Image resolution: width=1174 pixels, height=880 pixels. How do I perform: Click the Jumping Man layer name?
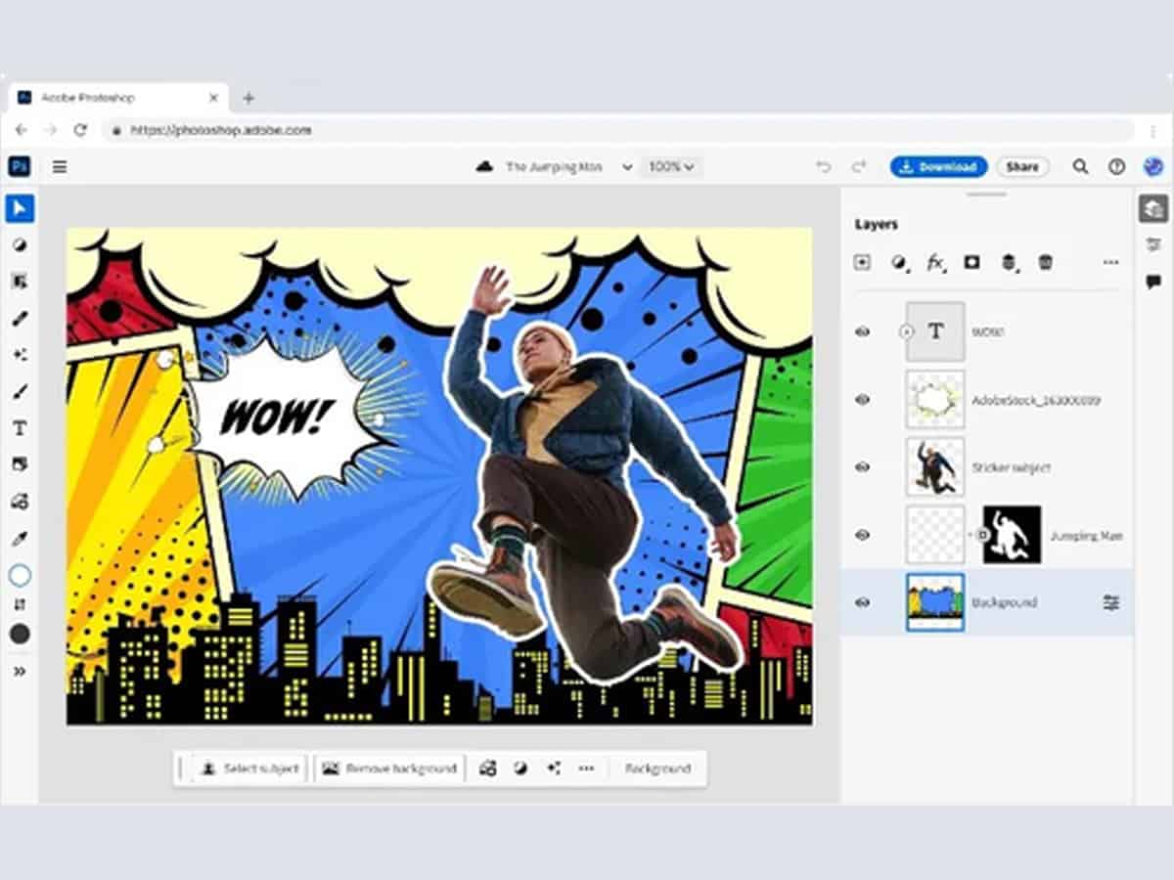(x=1086, y=536)
